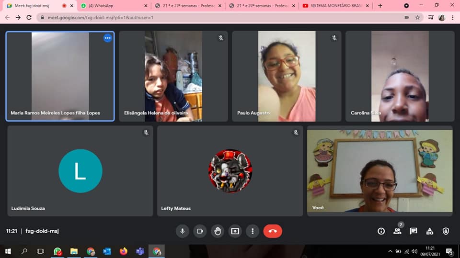Open WhatsApp from the taskbar

pyautogui.click(x=57, y=251)
